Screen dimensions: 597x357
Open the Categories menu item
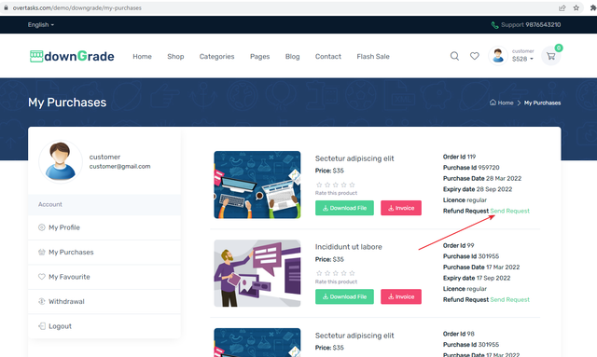[x=216, y=56]
